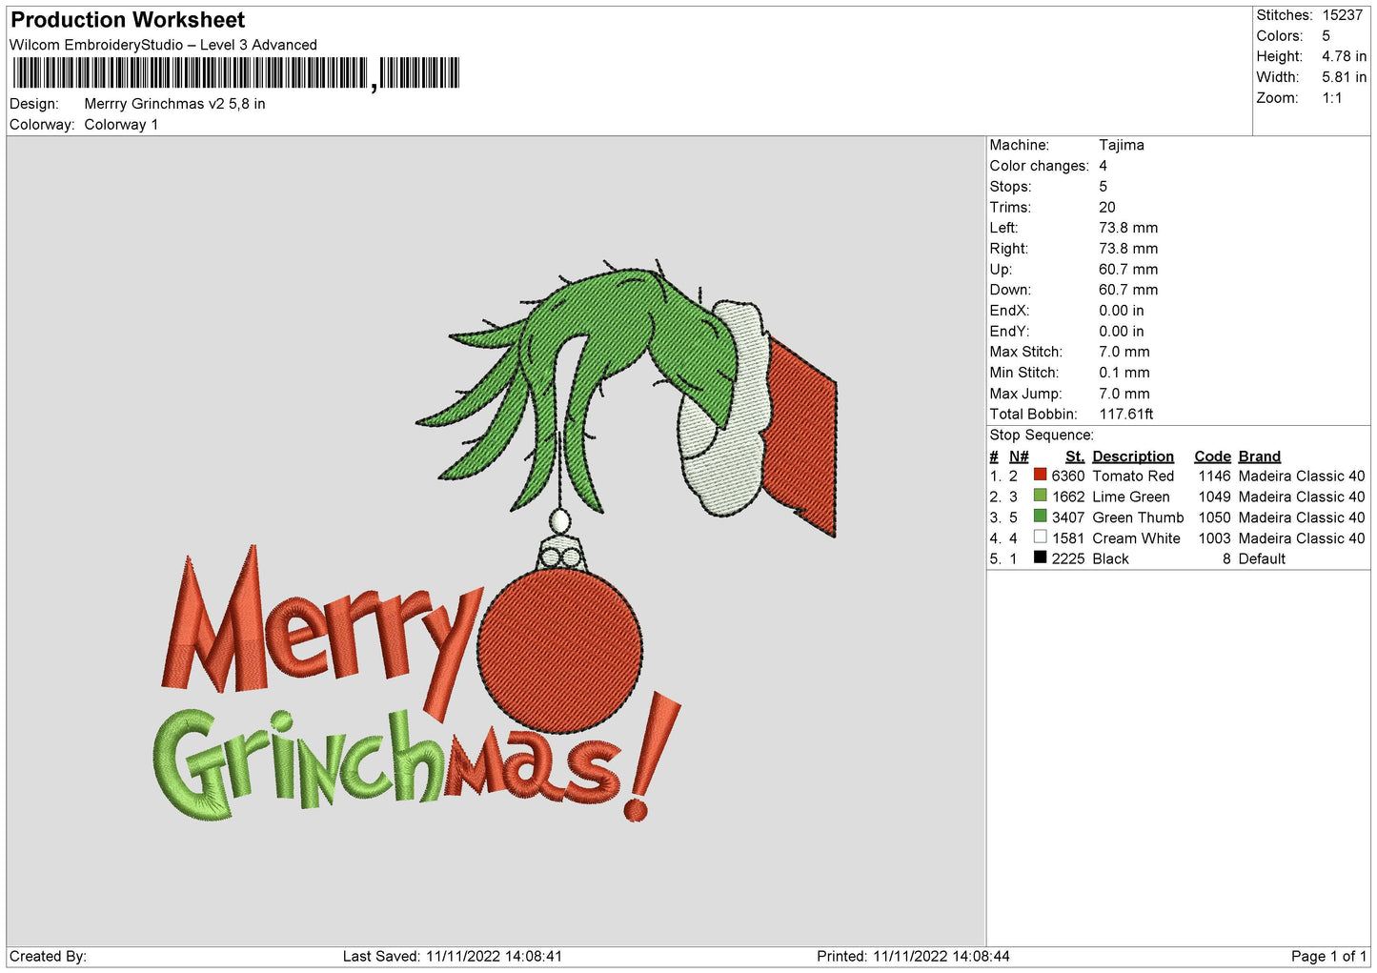Click the Machine value Tajima
This screenshot has width=1377, height=973.
[1122, 145]
